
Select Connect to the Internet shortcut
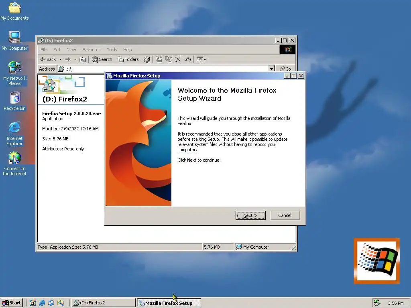pyautogui.click(x=14, y=164)
